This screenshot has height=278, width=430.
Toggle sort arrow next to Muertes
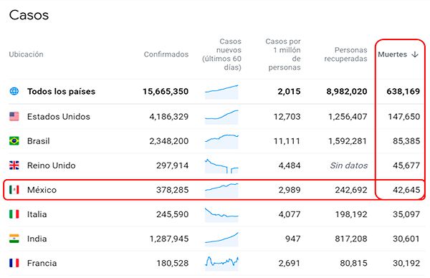click(415, 54)
